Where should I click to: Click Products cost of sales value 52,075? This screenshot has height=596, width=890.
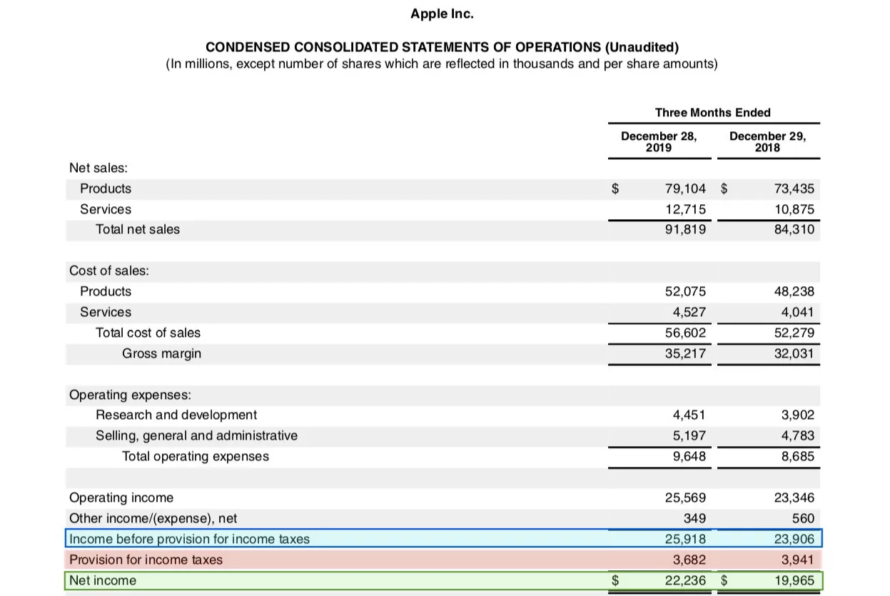click(685, 291)
